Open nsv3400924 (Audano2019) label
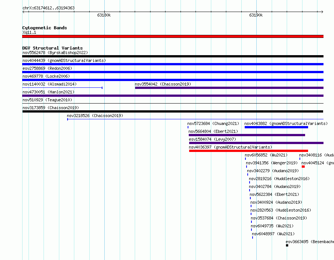The width and height of the screenshot is (334, 260). click(x=276, y=202)
